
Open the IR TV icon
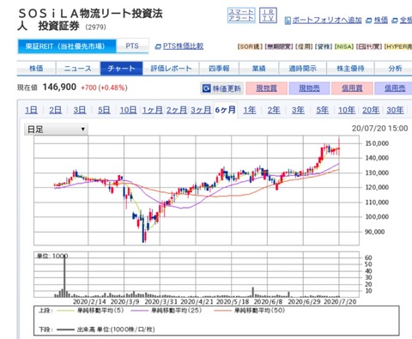pos(268,15)
